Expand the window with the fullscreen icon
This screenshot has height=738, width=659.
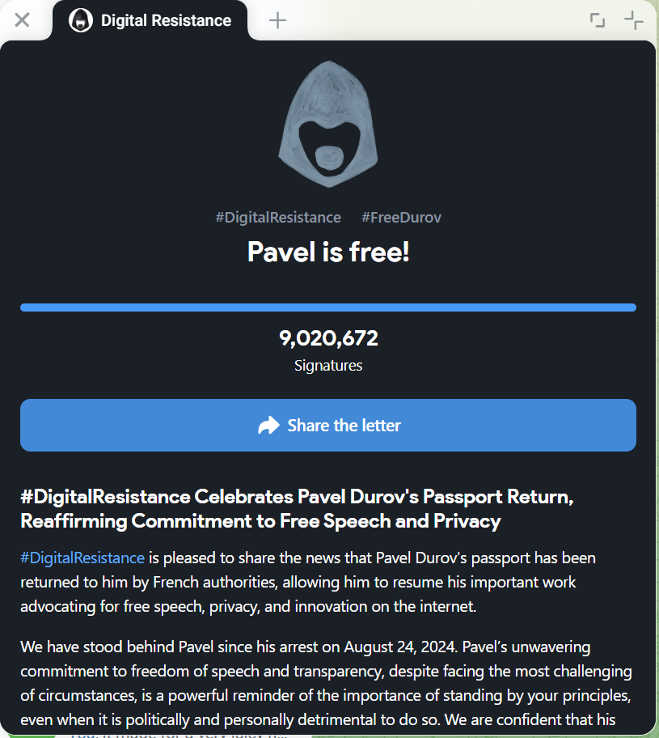(598, 20)
